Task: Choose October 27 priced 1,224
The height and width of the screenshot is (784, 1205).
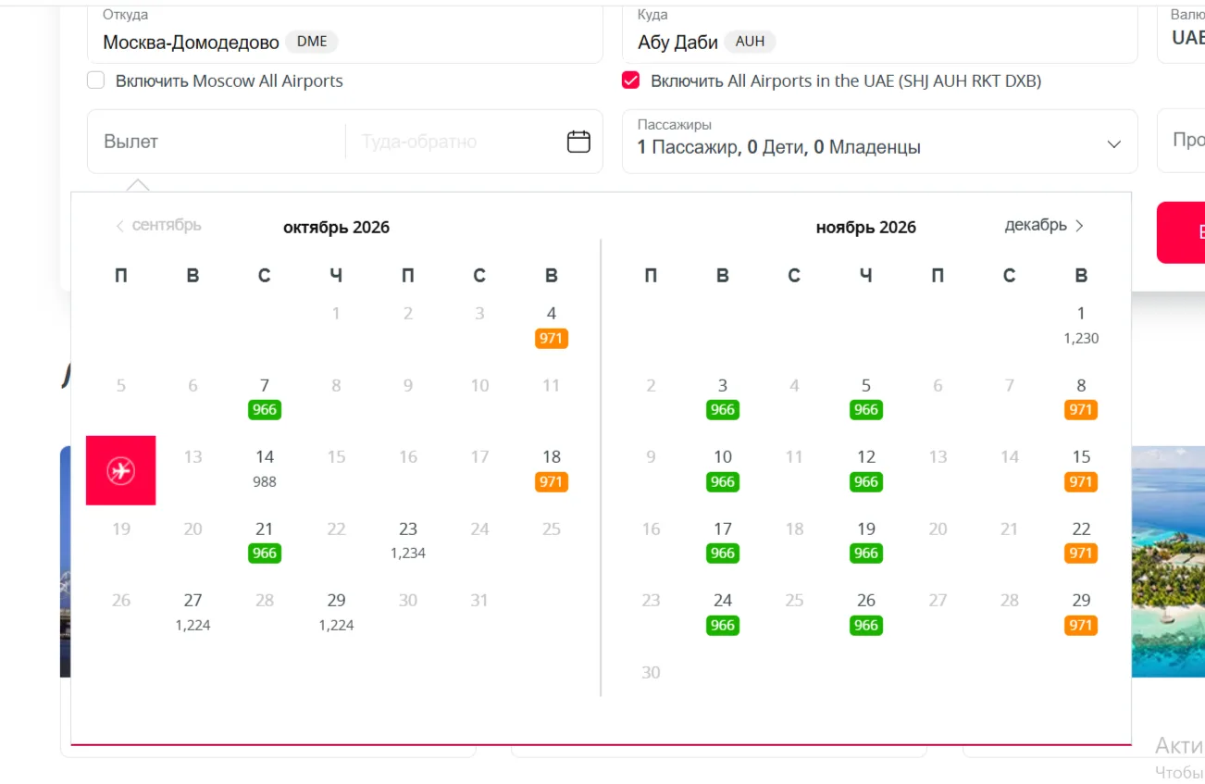Action: pos(193,613)
